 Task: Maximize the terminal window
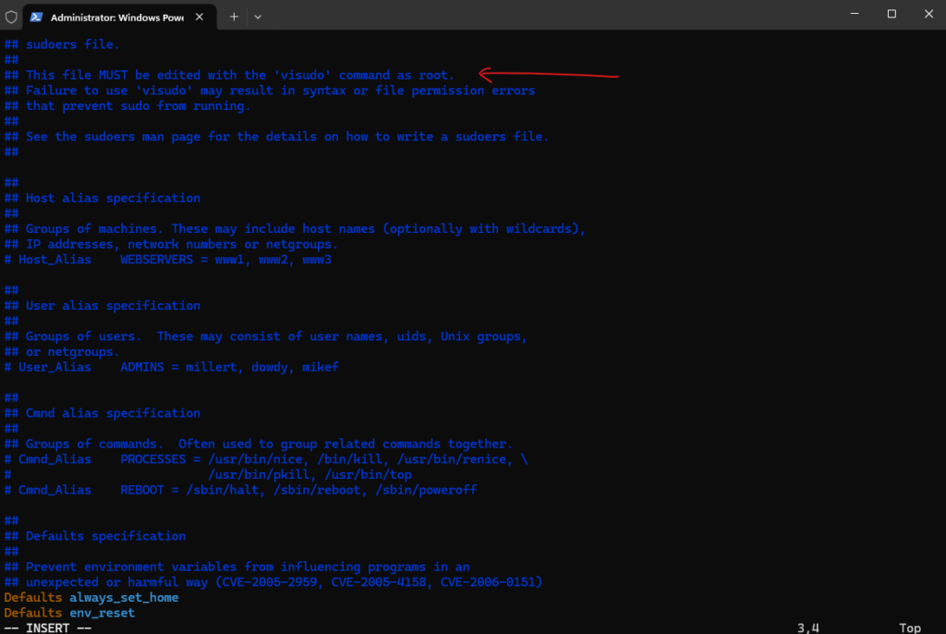(x=891, y=14)
